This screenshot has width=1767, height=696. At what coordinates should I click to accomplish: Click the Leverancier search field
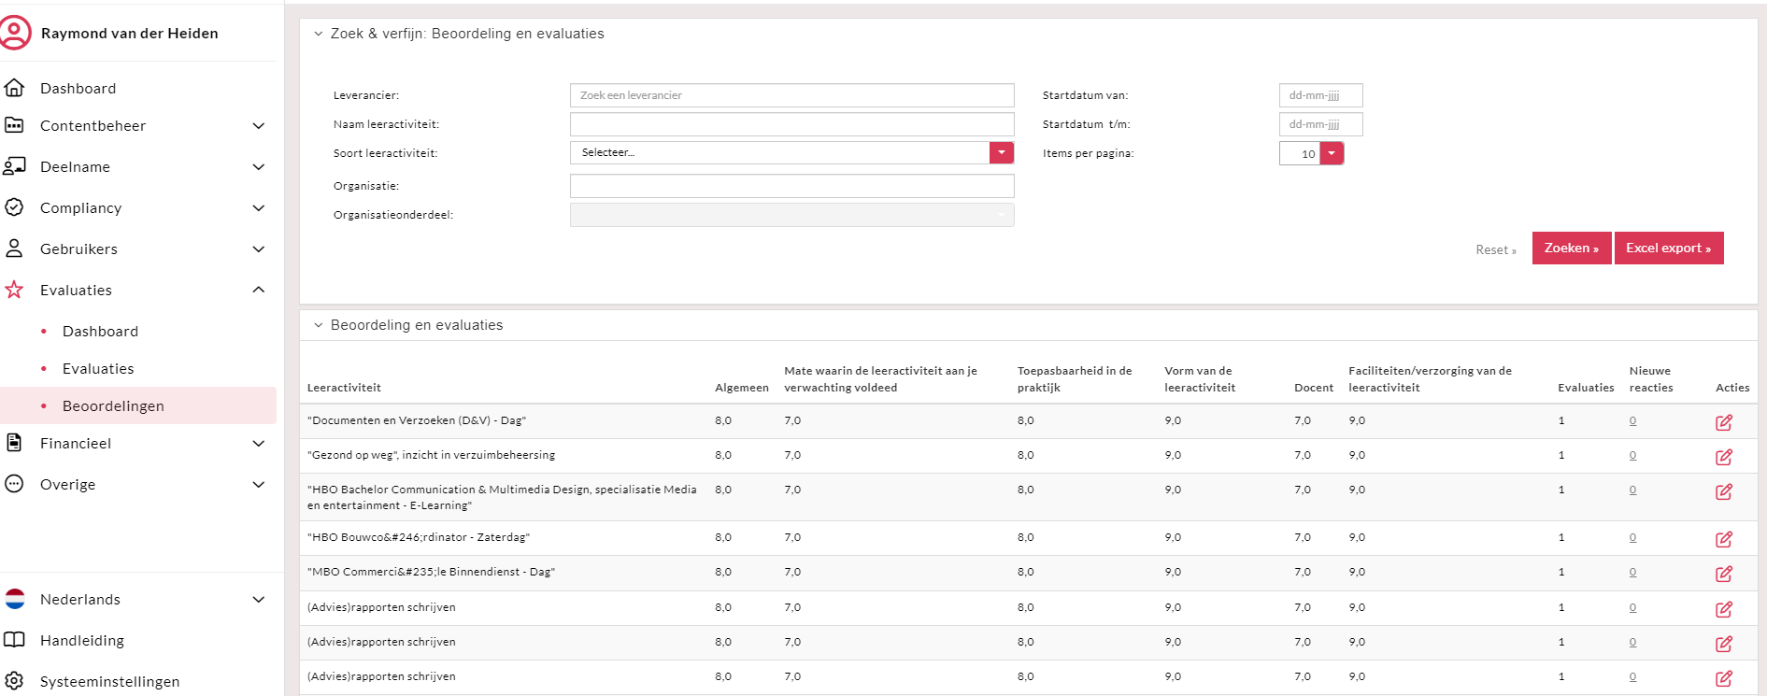tap(791, 95)
